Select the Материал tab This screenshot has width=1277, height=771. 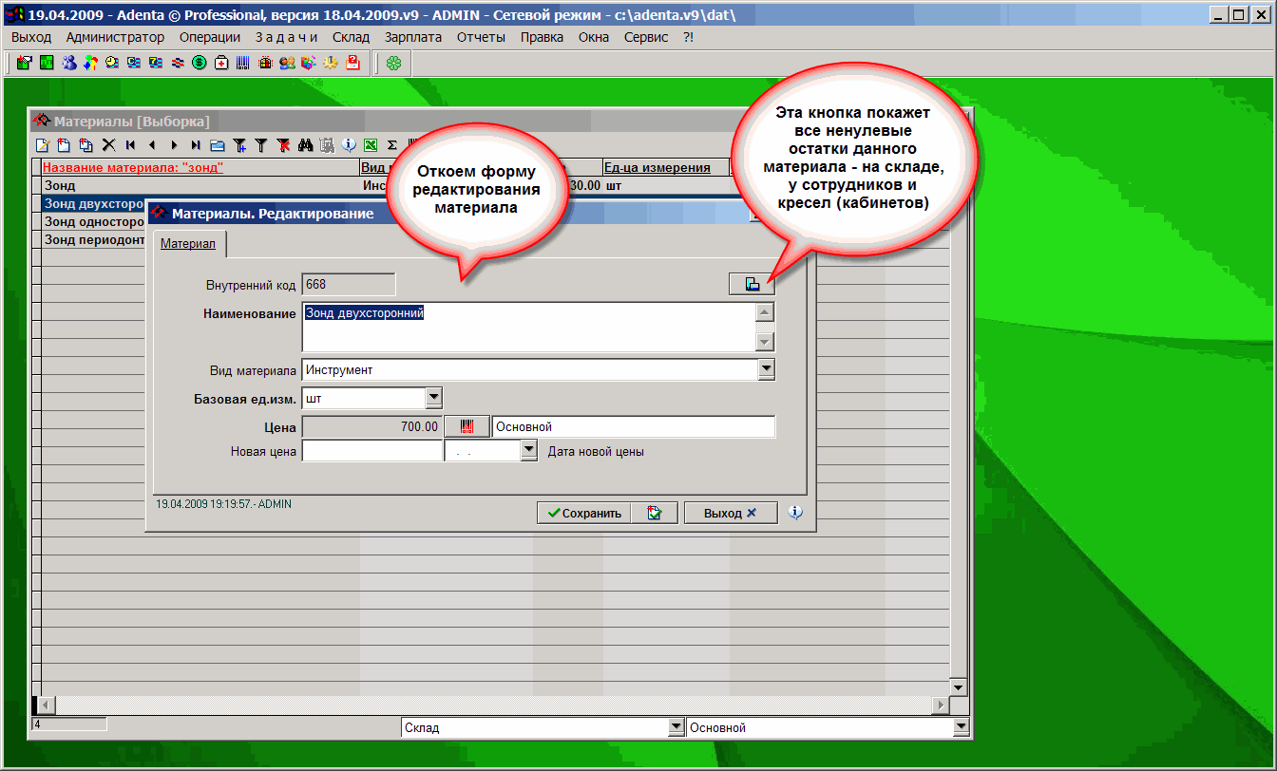[188, 244]
